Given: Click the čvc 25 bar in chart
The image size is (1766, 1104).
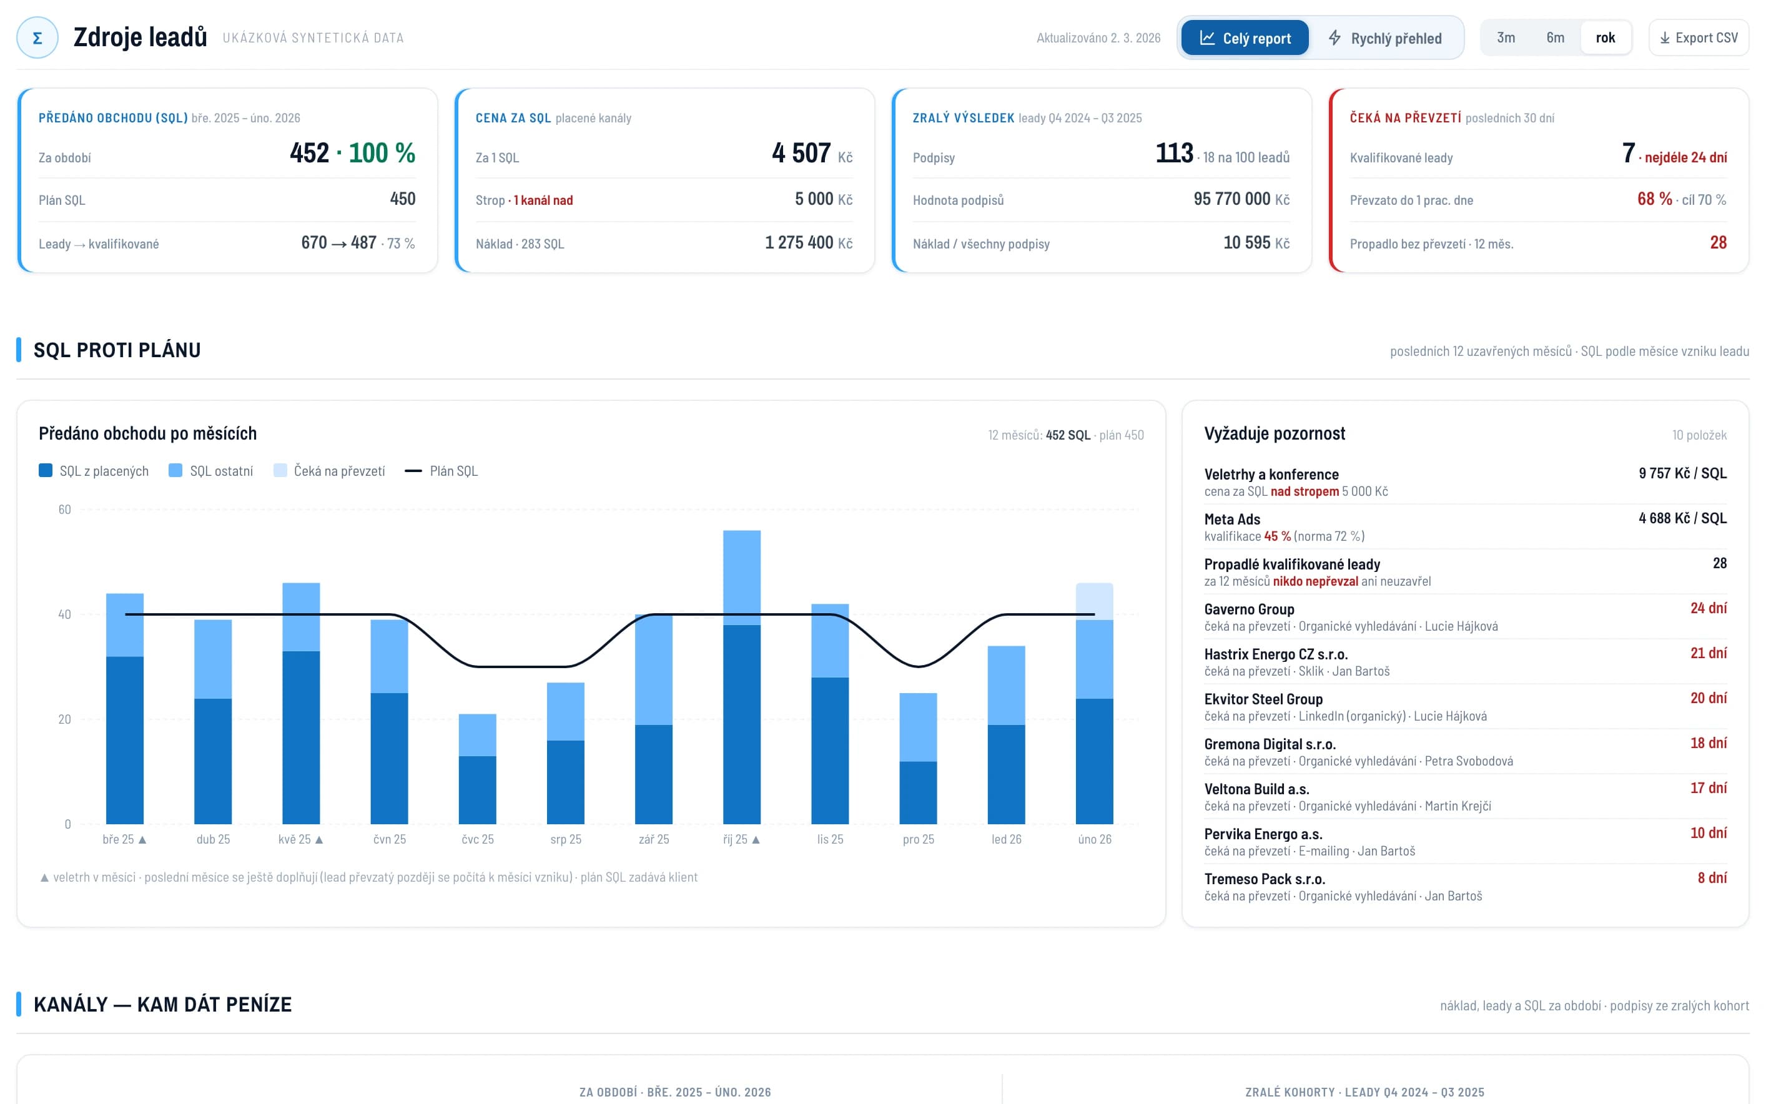Looking at the screenshot, I should tap(478, 769).
